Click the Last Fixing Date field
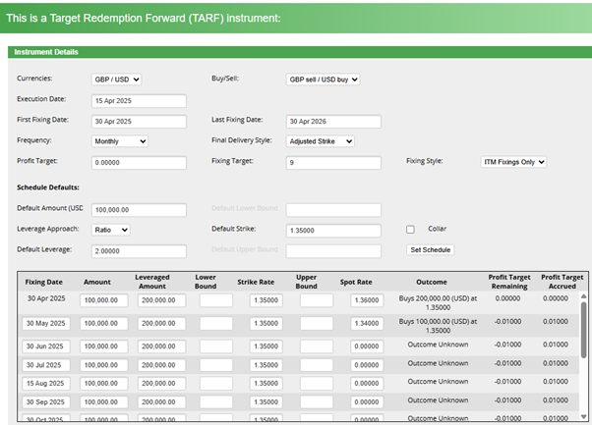This screenshot has height=425, width=592. [x=332, y=121]
